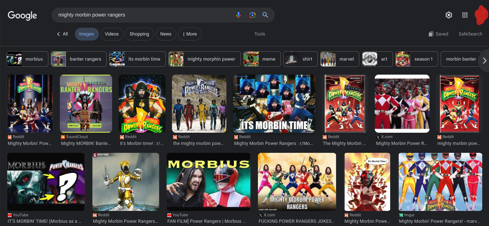The width and height of the screenshot is (489, 226).
Task: Filter by the marvel chip
Action: click(340, 59)
